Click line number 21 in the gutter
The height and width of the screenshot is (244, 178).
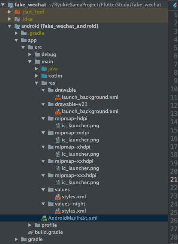pyautogui.click(x=174, y=180)
